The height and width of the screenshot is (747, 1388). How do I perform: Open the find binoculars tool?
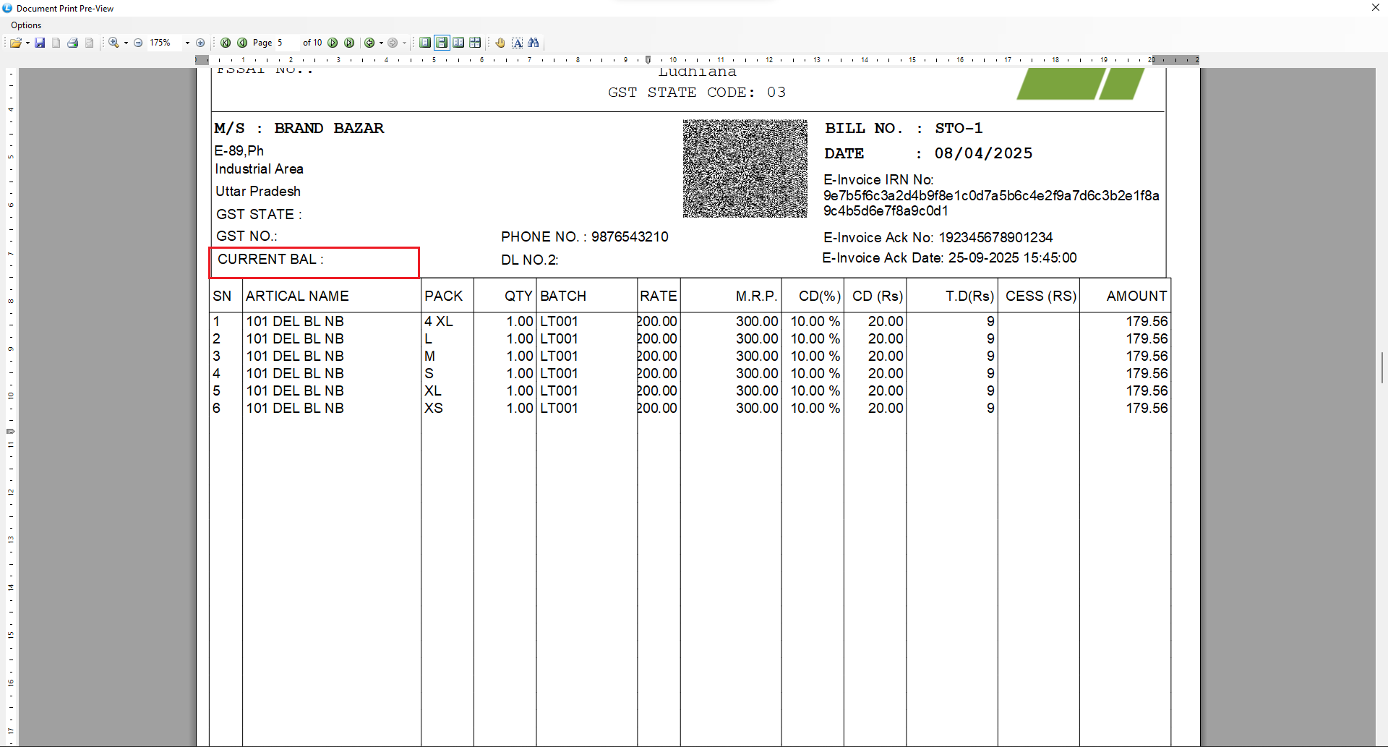[x=534, y=43]
